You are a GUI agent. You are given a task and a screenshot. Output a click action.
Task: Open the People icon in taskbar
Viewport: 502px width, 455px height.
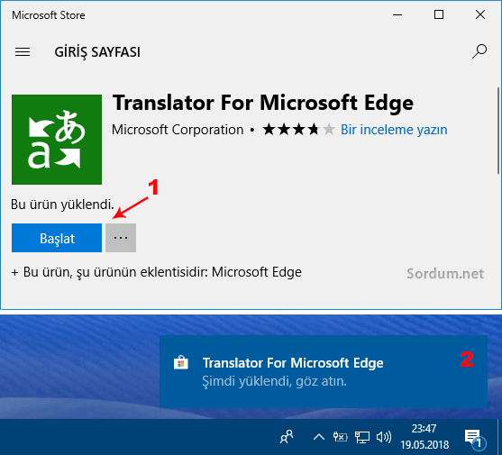click(287, 436)
